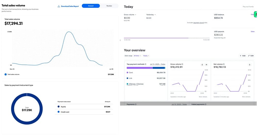Click the Total sales volume legend dot
258x136 pixels.
(6, 74)
